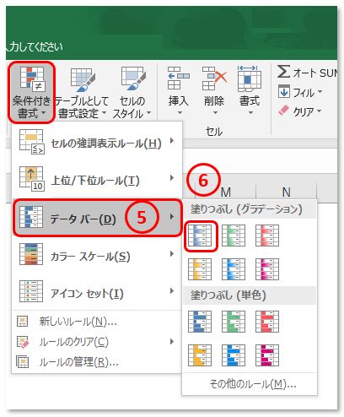Open カラー スケール menu item
This screenshot has height=417, width=344.
tap(97, 255)
